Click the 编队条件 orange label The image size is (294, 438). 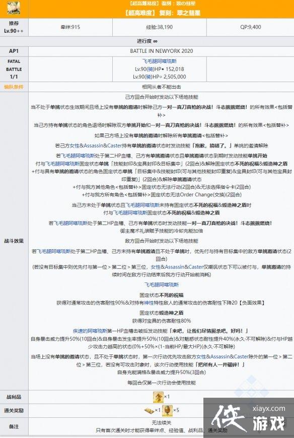14,87
